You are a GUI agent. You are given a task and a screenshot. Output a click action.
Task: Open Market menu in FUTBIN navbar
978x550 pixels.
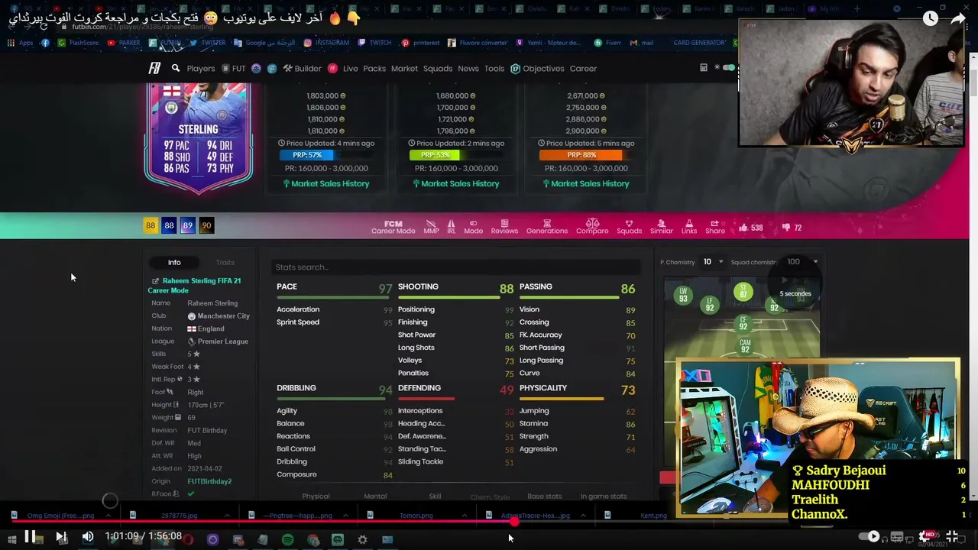tap(404, 69)
